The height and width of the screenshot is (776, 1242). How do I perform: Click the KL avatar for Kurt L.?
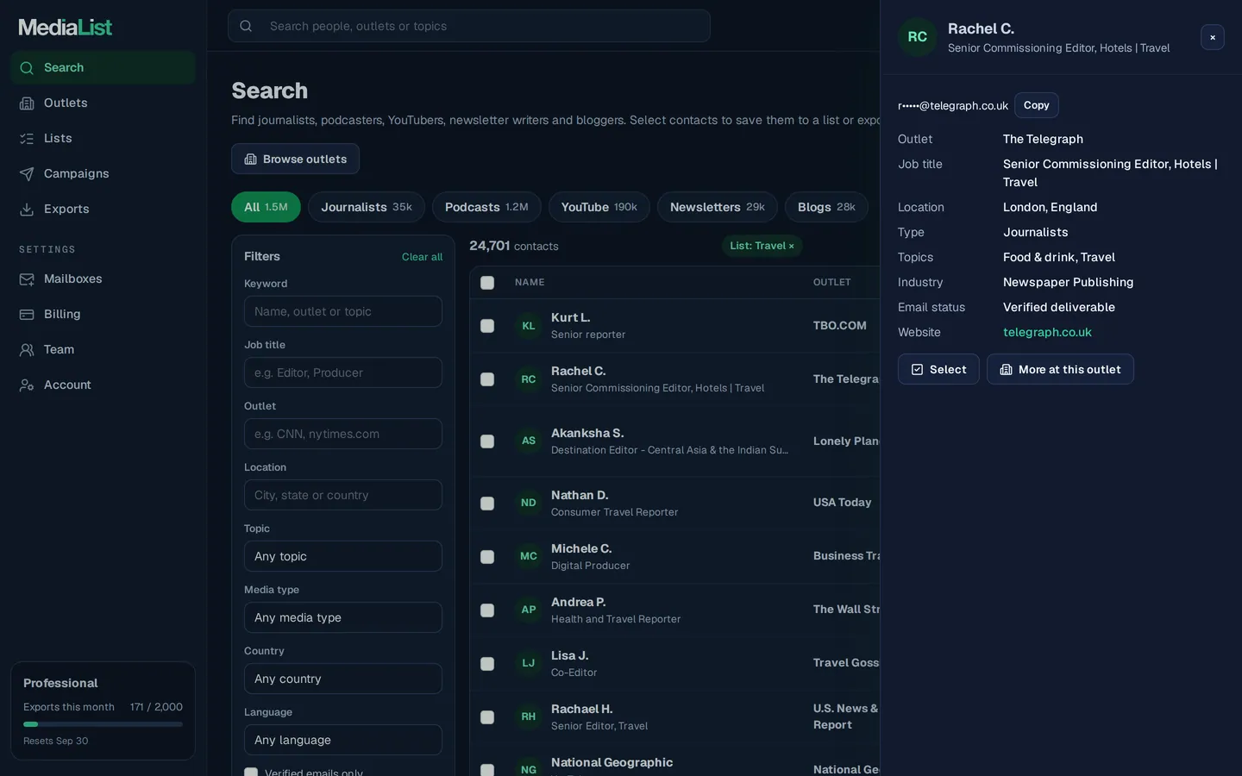pos(529,326)
